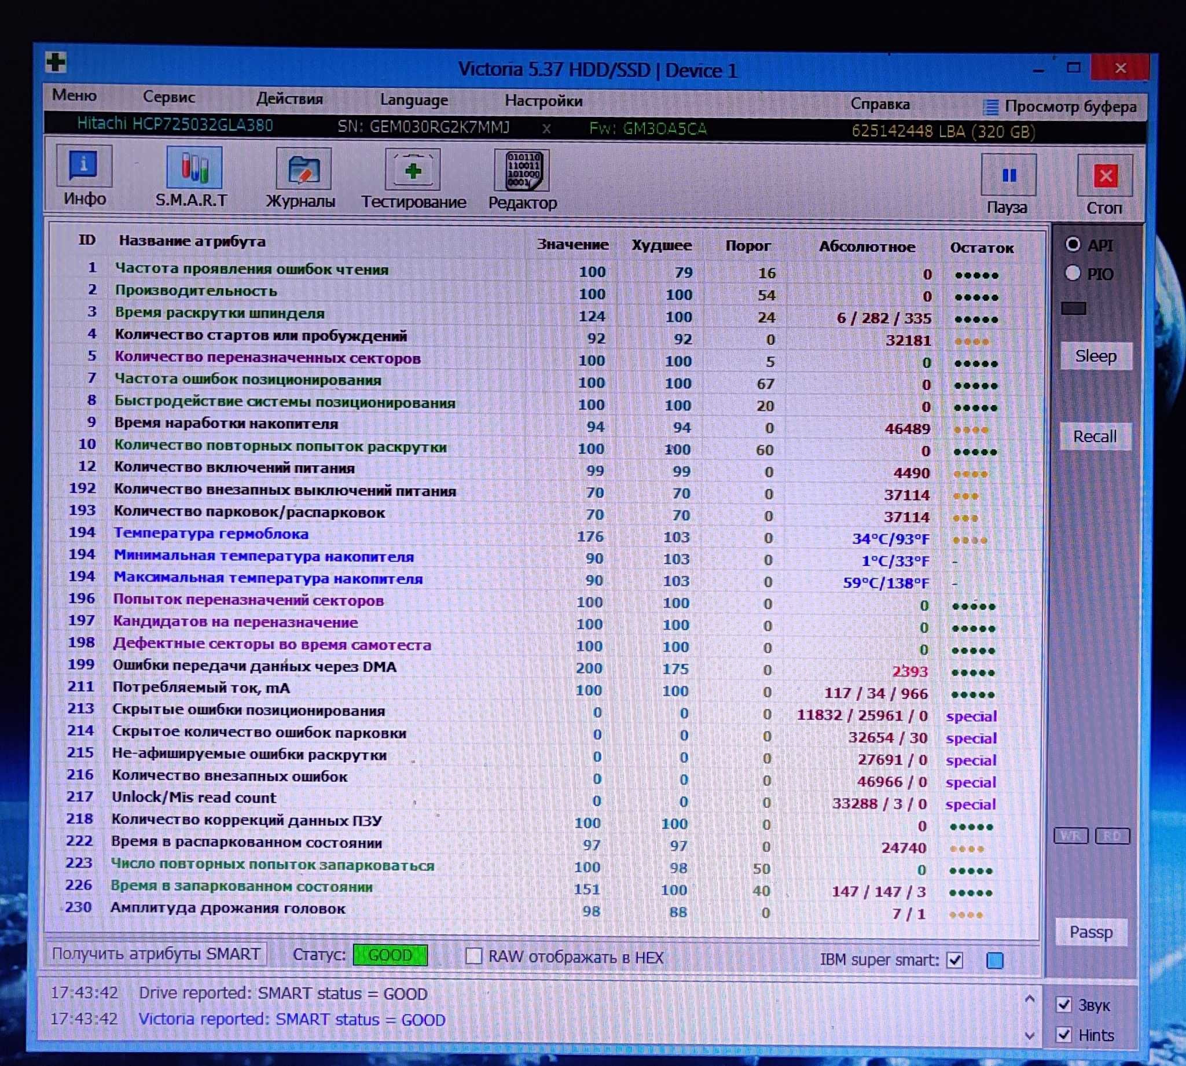The image size is (1186, 1066).
Task: Click Получить атрибуты SMART button
Action: [156, 954]
